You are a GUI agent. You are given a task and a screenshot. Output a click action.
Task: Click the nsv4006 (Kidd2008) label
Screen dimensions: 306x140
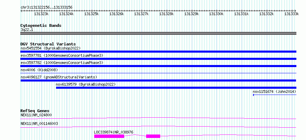click(x=39, y=70)
